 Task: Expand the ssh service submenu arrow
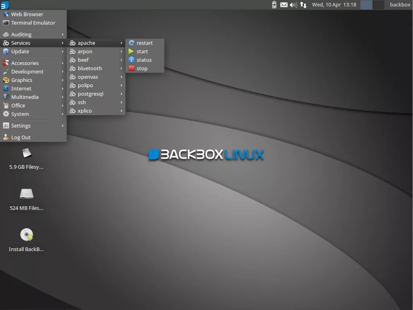pos(121,102)
